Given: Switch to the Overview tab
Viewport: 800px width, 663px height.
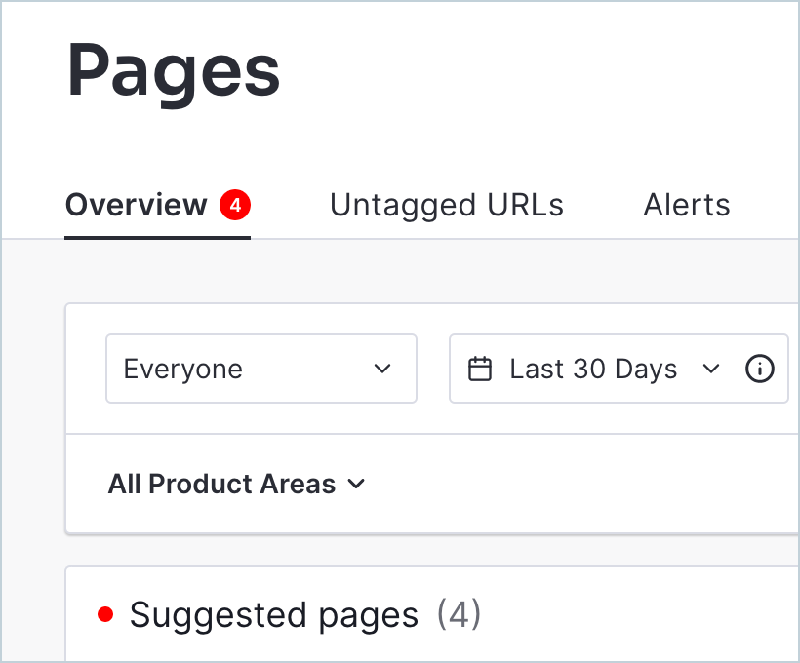Looking at the screenshot, I should tap(137, 206).
